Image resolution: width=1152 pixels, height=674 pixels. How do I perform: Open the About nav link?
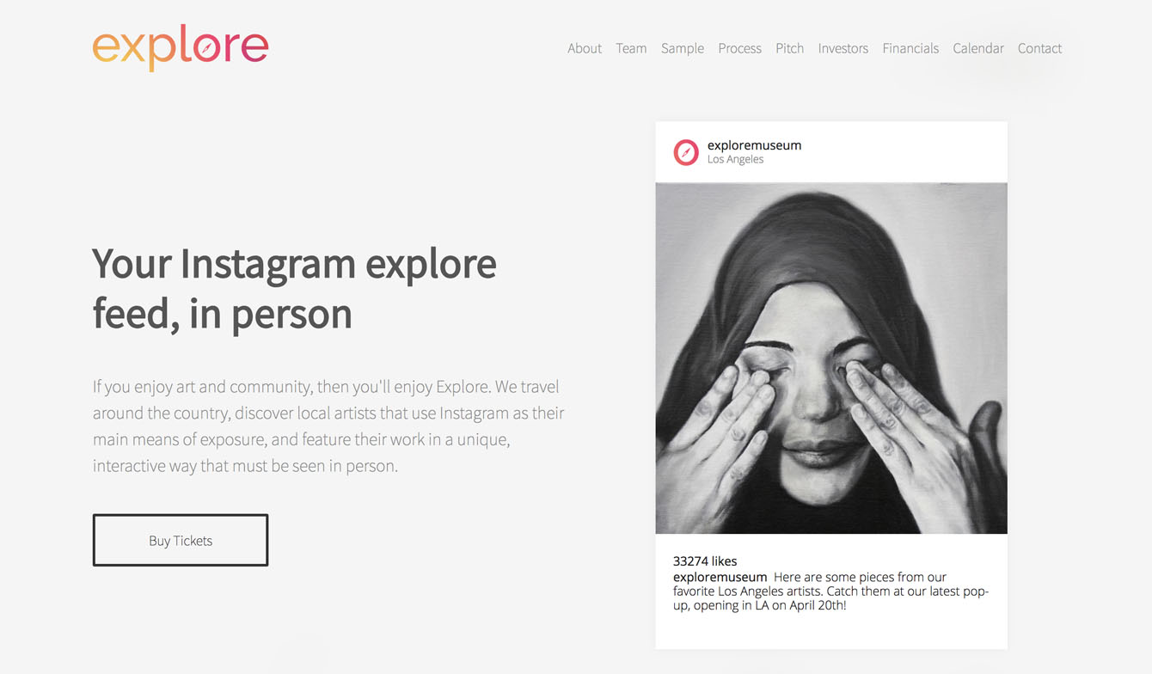585,48
